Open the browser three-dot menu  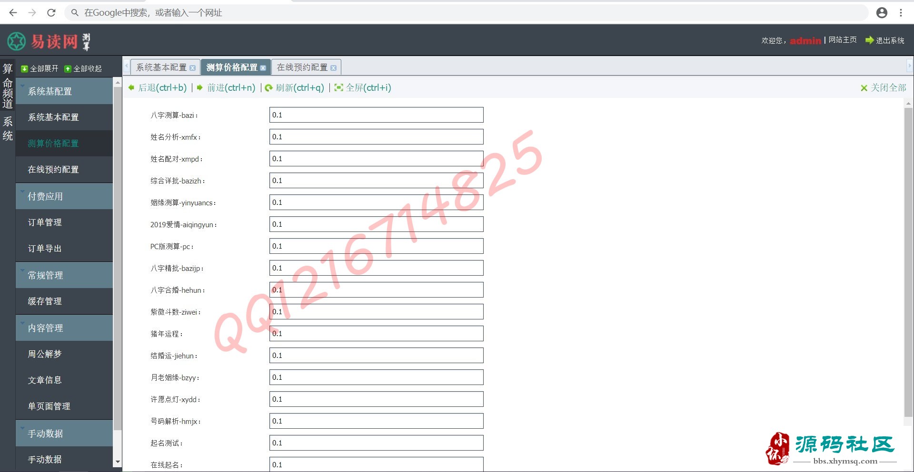[x=901, y=13]
